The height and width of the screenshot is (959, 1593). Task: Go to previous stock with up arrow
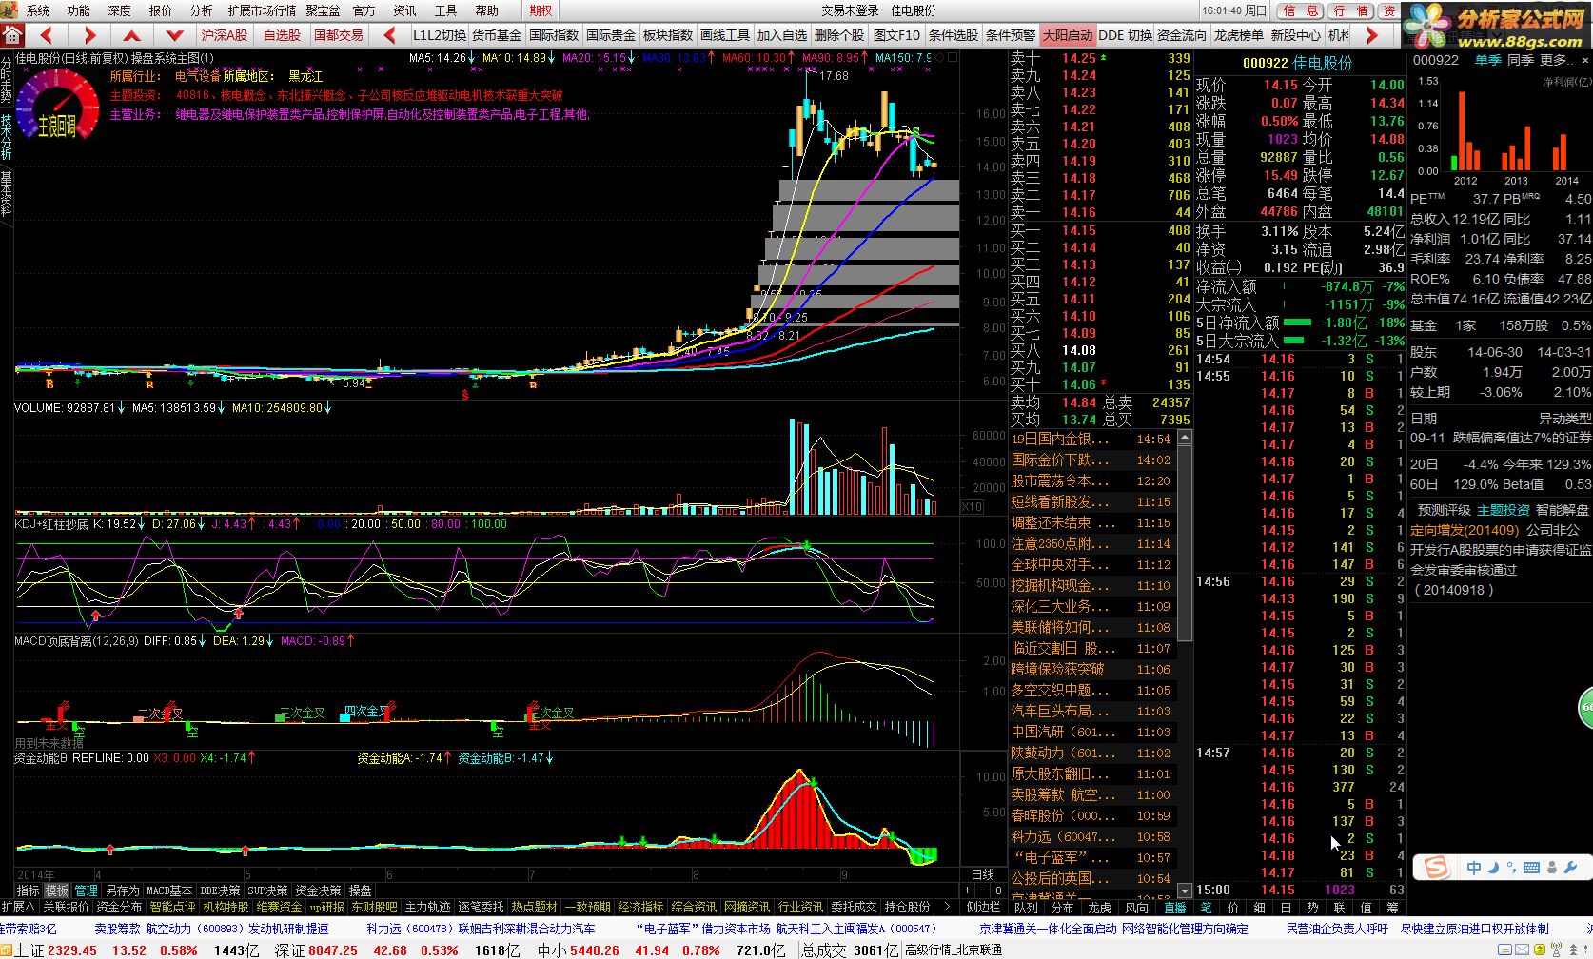(x=132, y=35)
